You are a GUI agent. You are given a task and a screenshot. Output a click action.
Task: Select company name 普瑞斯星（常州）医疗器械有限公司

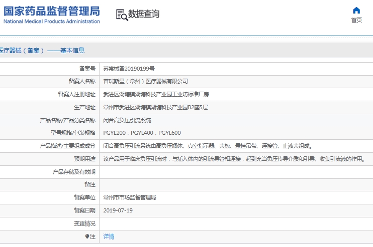coord(145,81)
